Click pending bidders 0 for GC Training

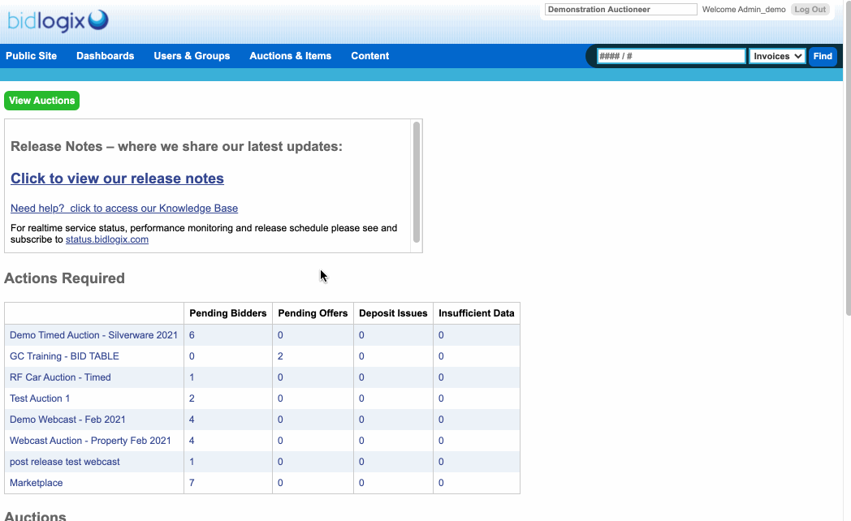pyautogui.click(x=192, y=356)
